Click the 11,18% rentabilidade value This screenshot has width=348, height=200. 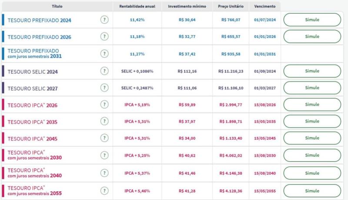click(137, 36)
